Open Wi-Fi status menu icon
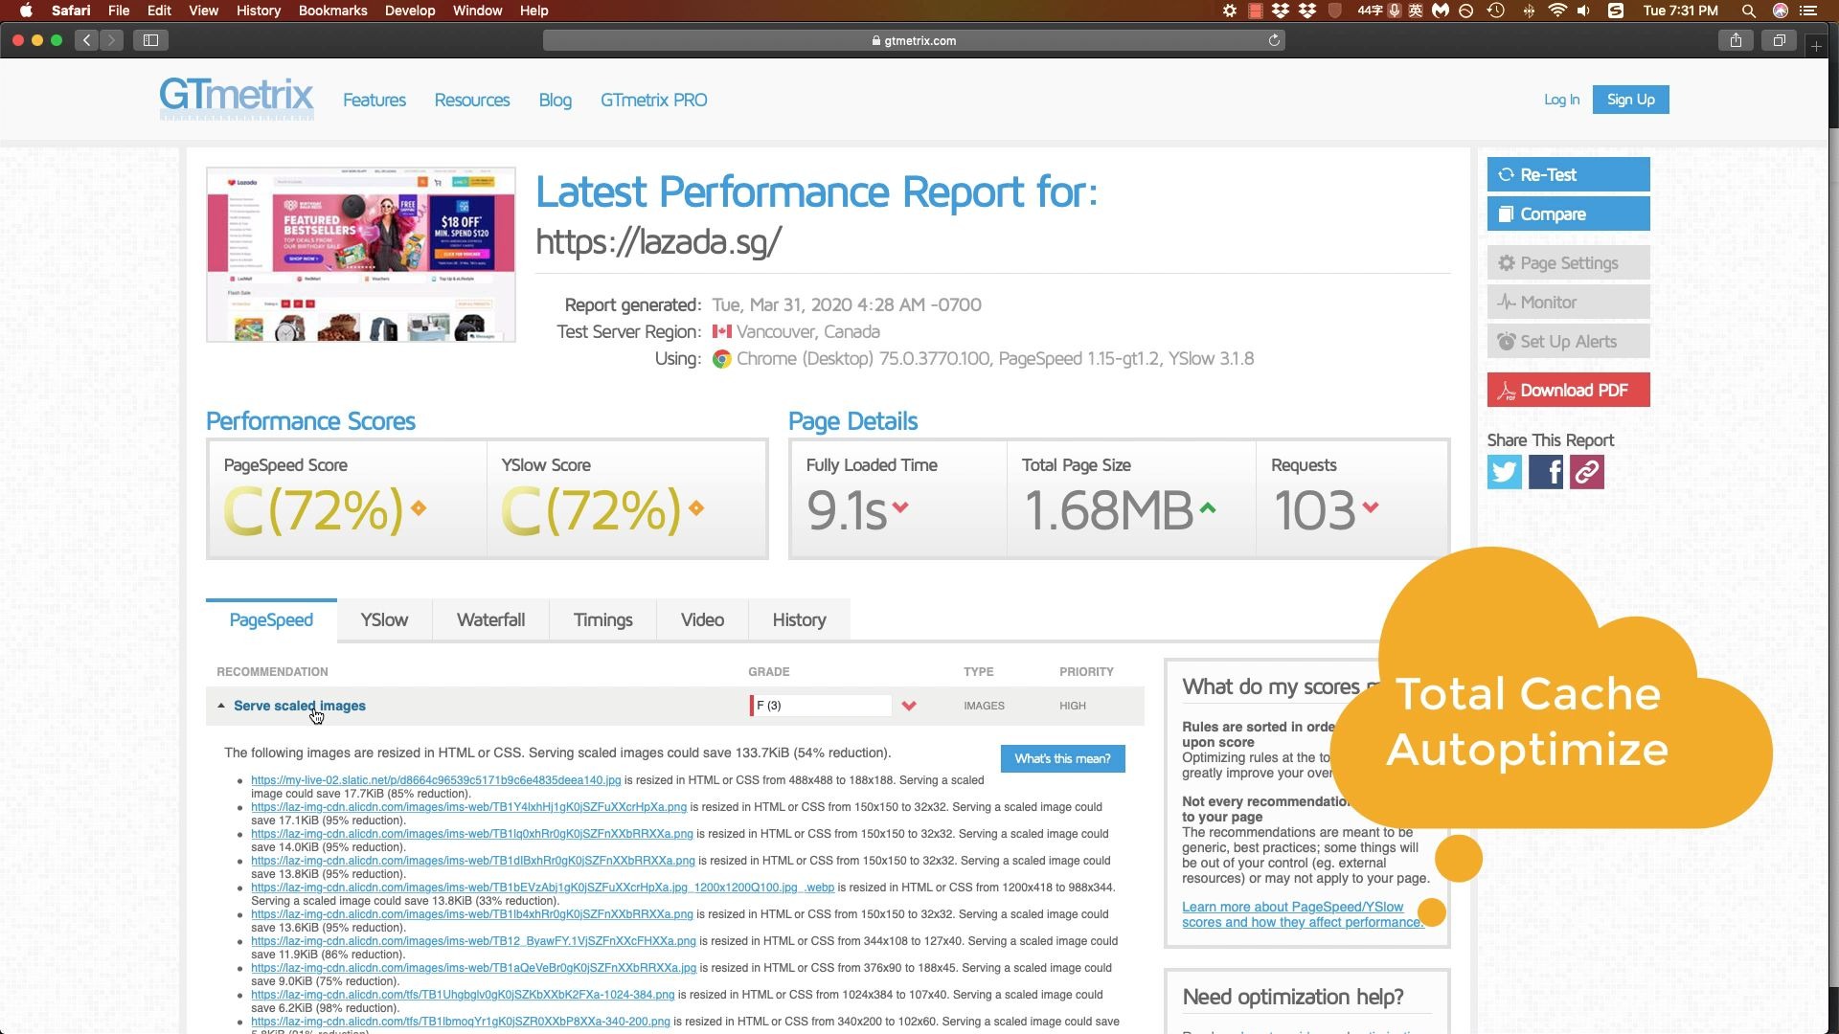Viewport: 1839px width, 1034px height. 1557,11
